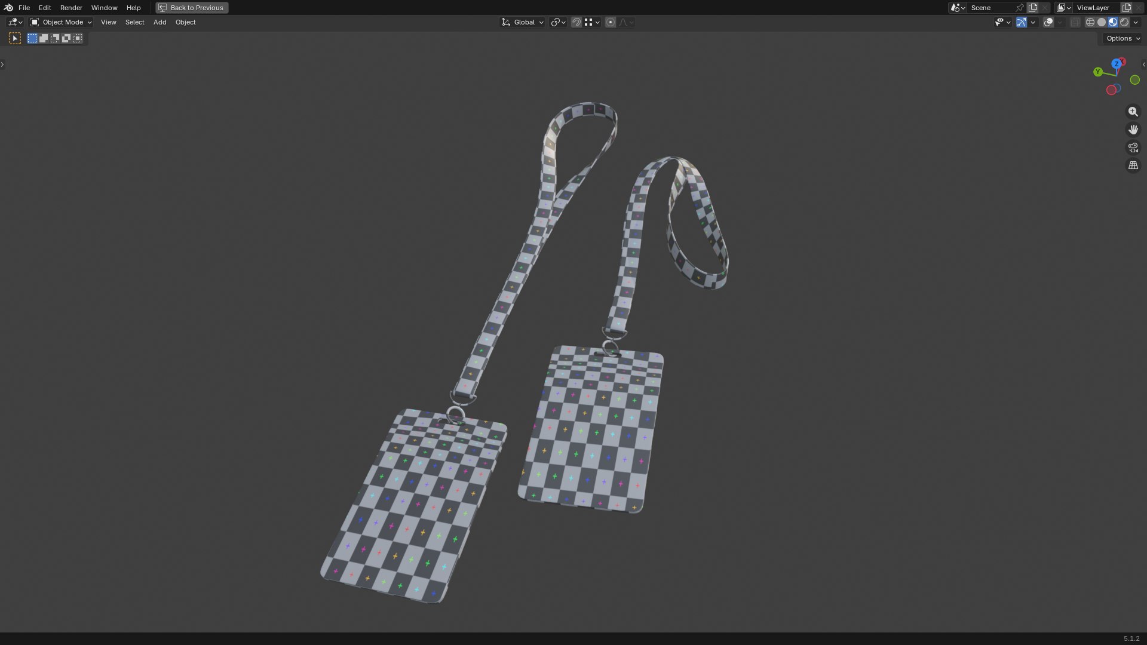Click add ViewLayer duplicate icon
1147x645 pixels.
tap(1127, 8)
